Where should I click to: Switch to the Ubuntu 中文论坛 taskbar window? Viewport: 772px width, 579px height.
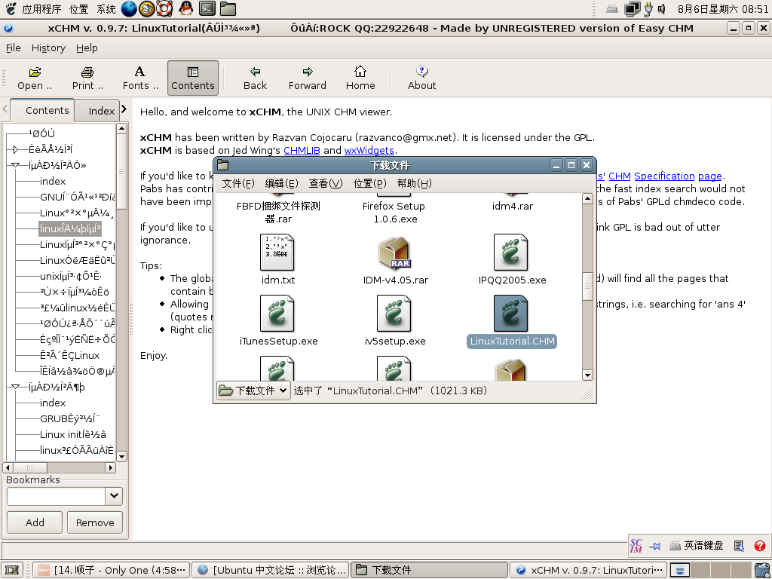coord(270,570)
